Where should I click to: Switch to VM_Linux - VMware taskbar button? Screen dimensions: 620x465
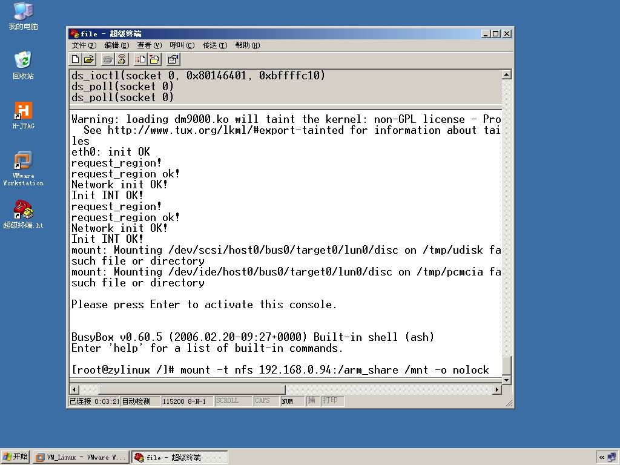pos(81,457)
